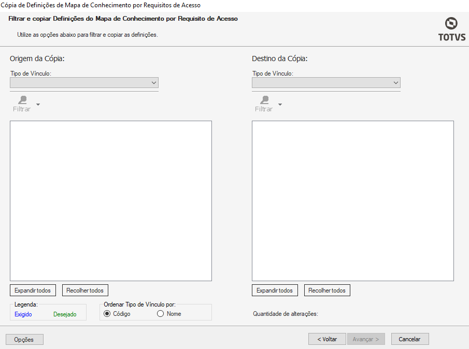Open Filtrar dropdown arrow in Destino section
Viewport: 469px width, 349px height.
(x=280, y=105)
